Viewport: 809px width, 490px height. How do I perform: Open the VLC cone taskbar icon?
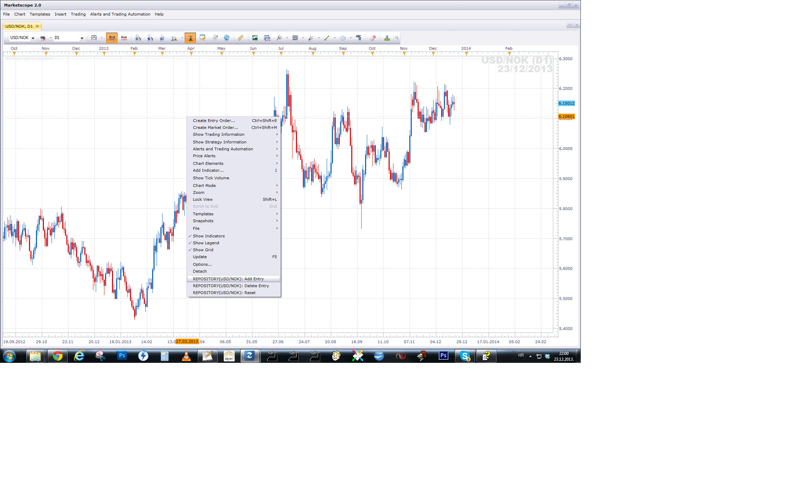point(186,356)
